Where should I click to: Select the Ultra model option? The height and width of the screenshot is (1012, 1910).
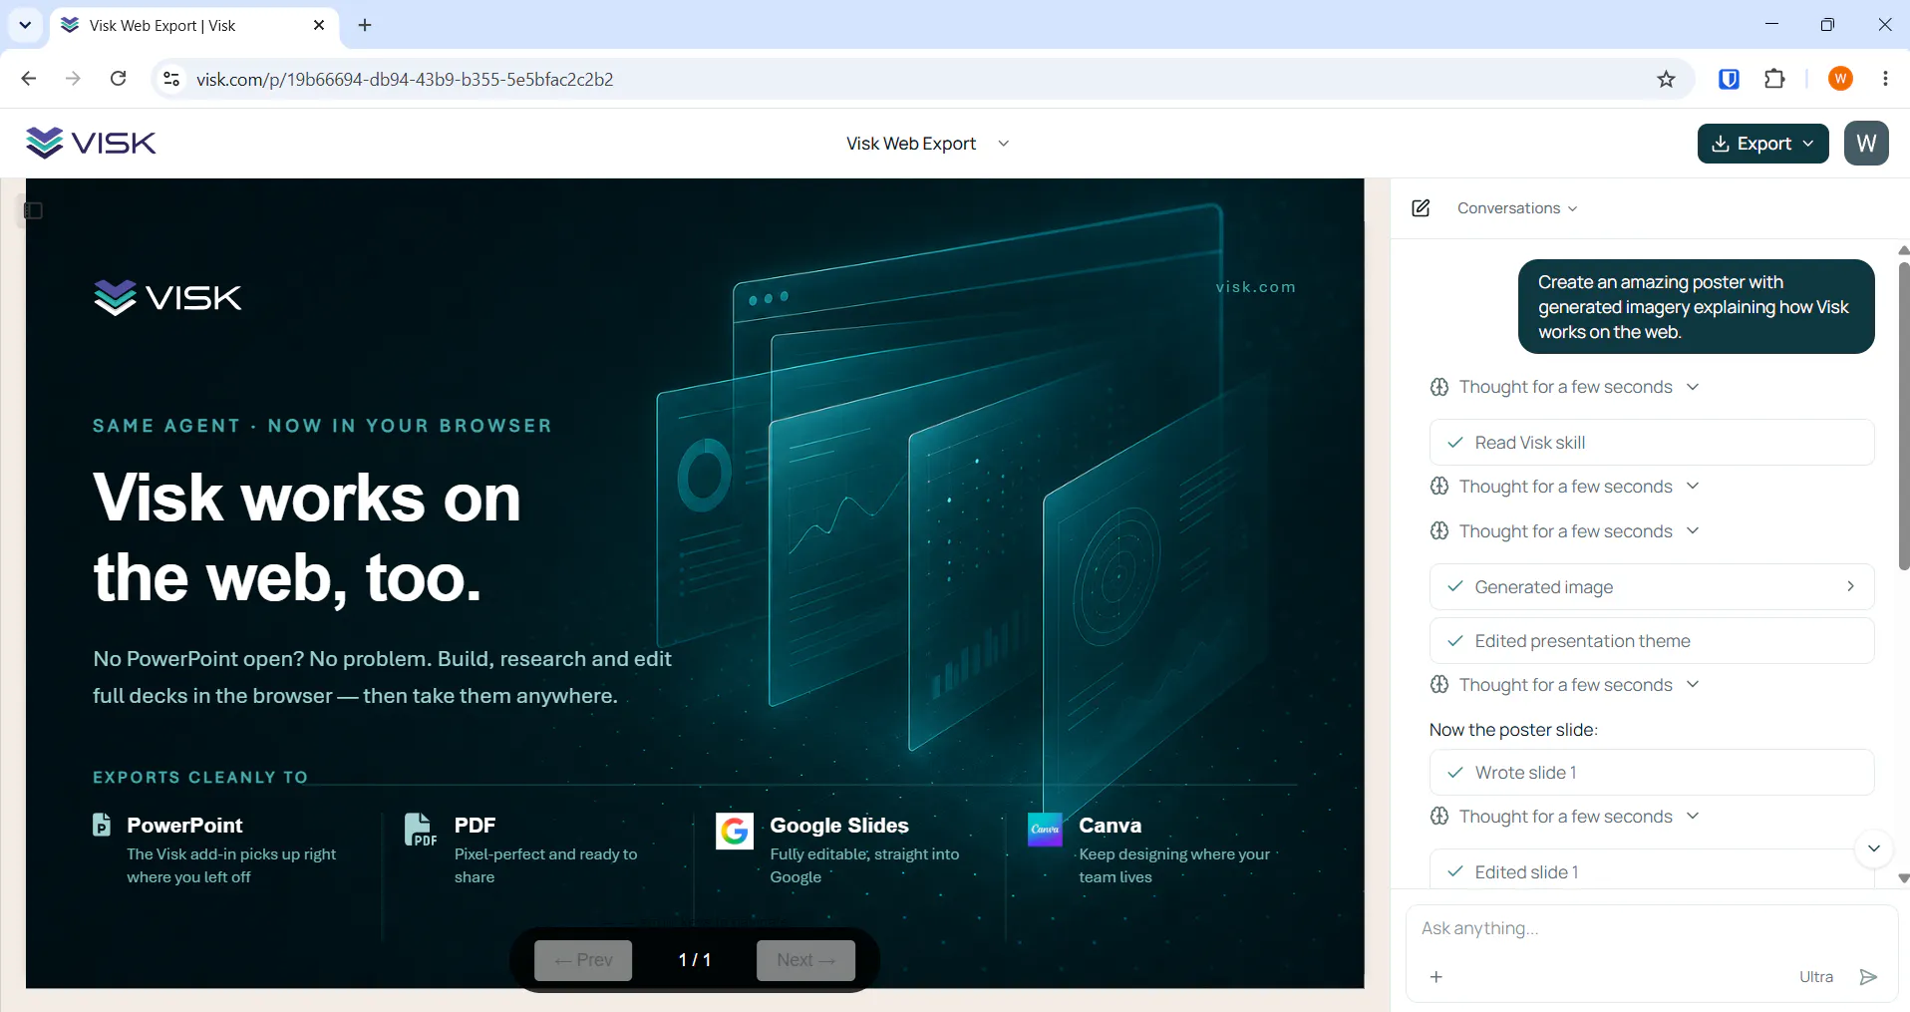point(1815,977)
